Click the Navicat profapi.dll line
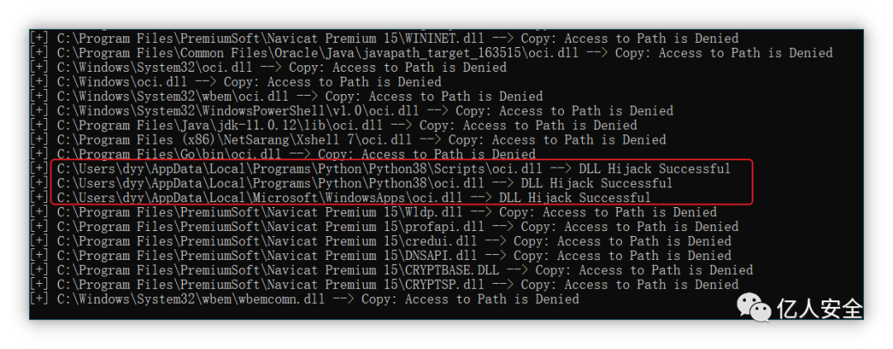This screenshot has width=893, height=349. (385, 227)
